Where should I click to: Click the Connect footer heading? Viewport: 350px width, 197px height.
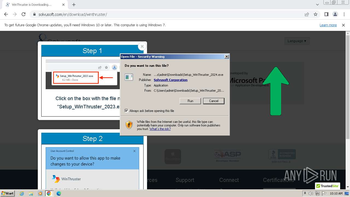229,180
